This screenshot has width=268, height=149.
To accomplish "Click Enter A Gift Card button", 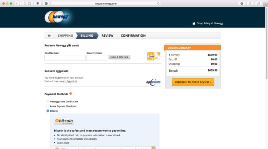I will point(119,57).
